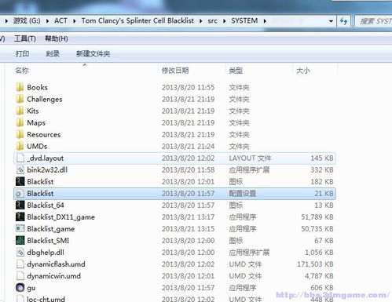392x302 pixels.
Task: Click into the search SYSTEM input field
Action: tap(374, 21)
